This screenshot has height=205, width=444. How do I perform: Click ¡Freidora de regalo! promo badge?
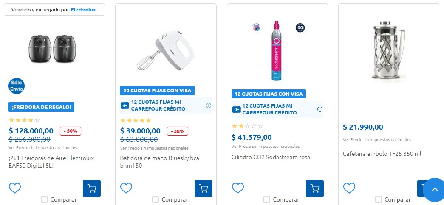point(42,107)
